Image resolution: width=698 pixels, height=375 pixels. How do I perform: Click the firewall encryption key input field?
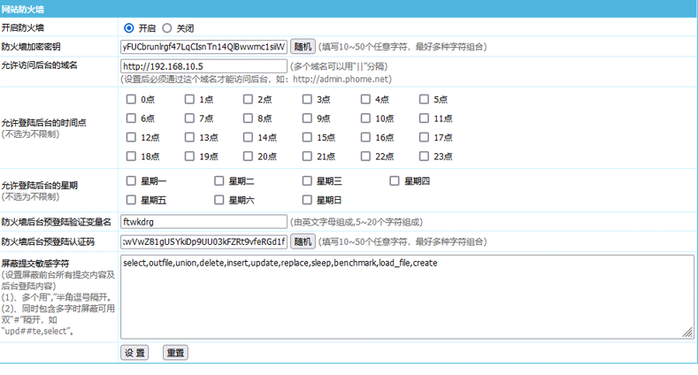tap(203, 47)
